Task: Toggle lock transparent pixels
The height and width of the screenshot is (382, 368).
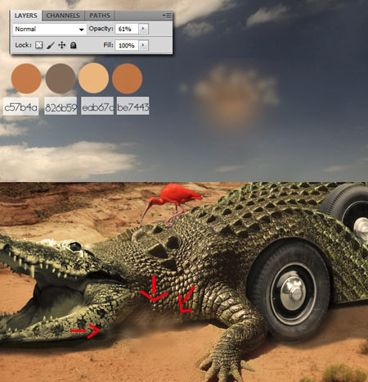Action: click(39, 45)
